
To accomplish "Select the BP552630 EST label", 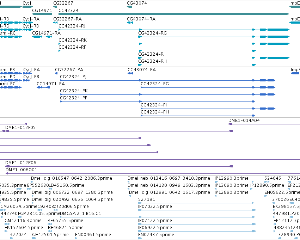I will (x=38, y=185).
